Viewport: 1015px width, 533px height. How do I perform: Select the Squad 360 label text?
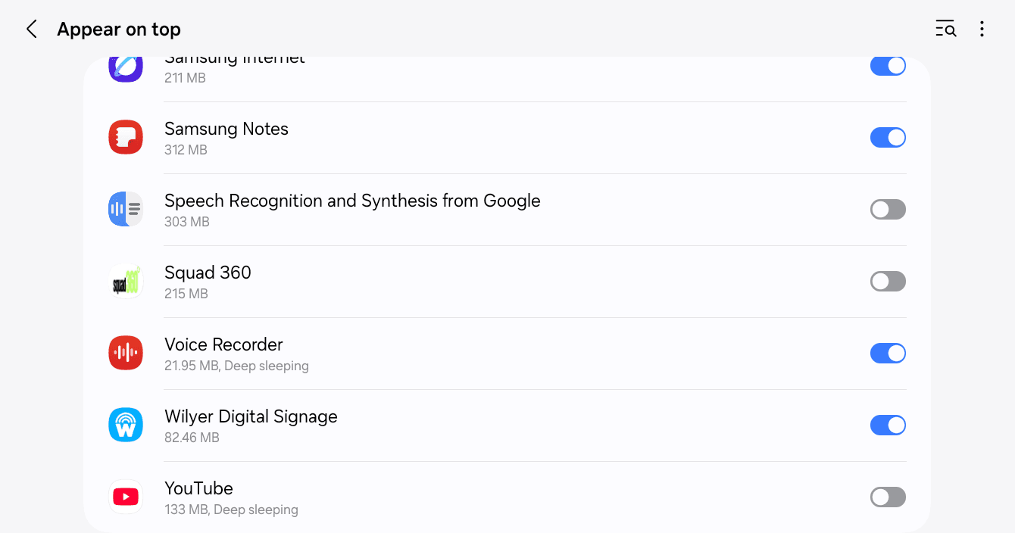pos(208,273)
